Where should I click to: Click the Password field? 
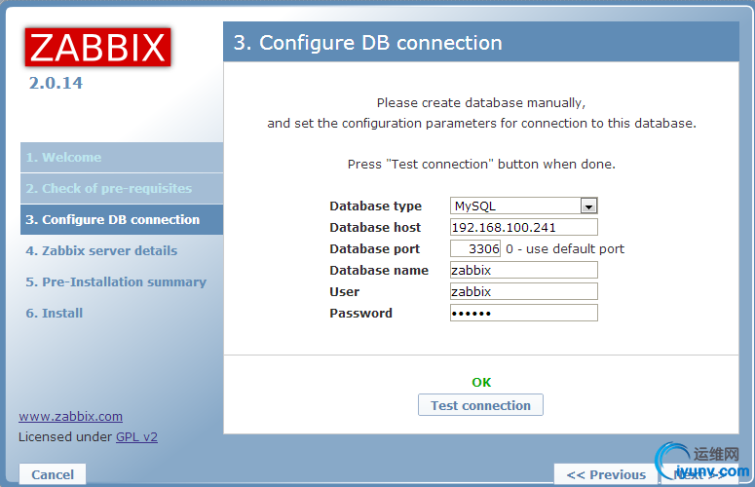(x=523, y=313)
